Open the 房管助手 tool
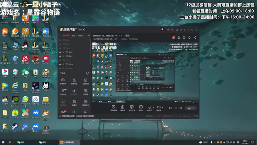 (x=74, y=81)
